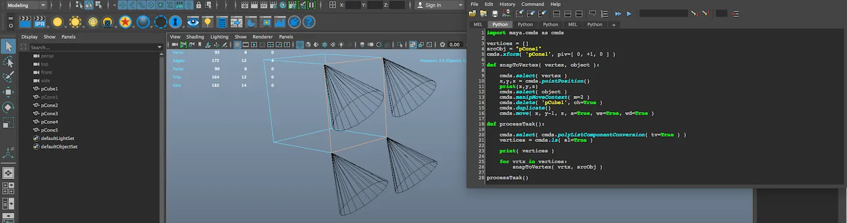Start IPR render from the shelf
Image resolution: width=847 pixels, height=223 pixels.
[40, 23]
